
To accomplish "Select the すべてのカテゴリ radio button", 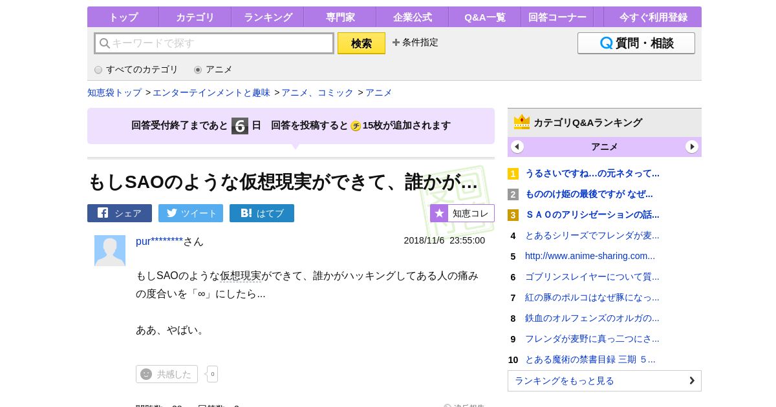I will 98,70.
